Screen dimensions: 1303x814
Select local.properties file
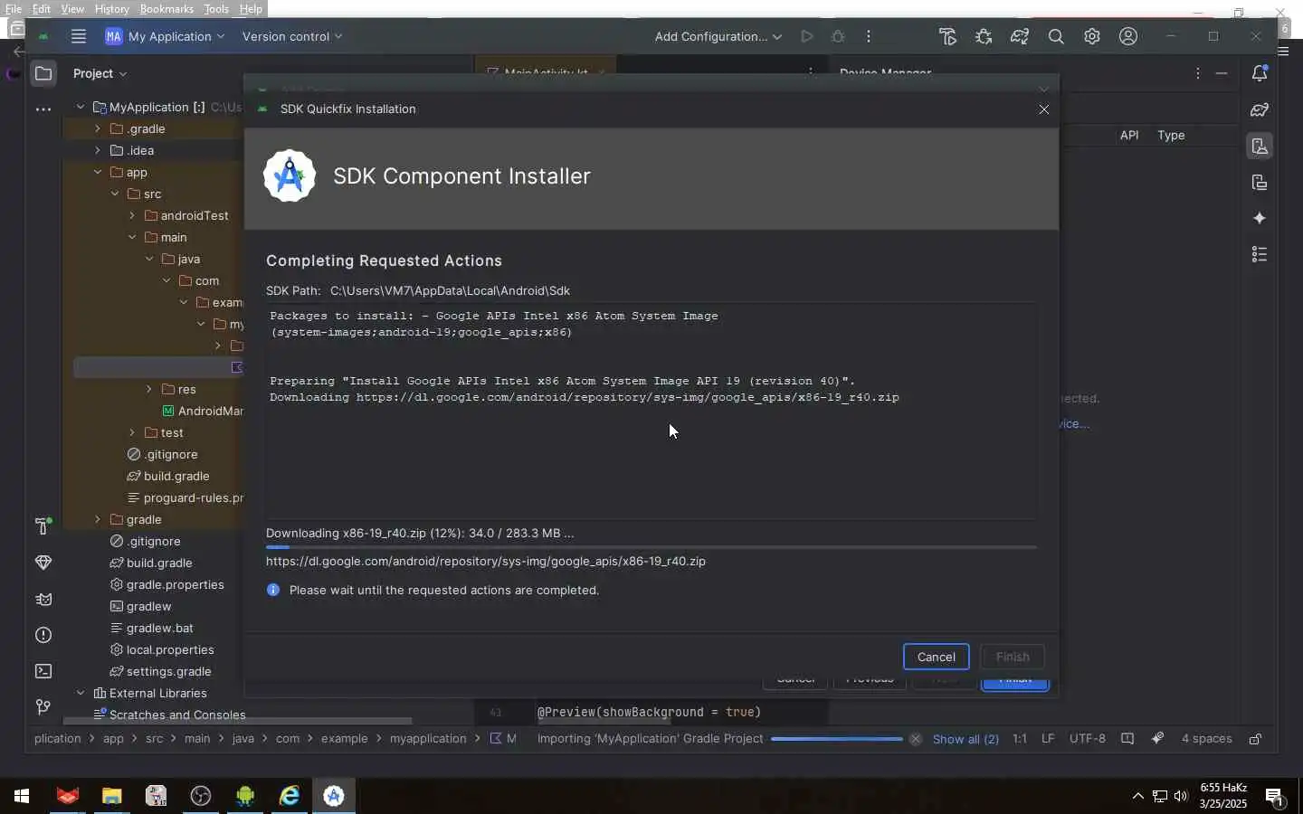coord(162,649)
